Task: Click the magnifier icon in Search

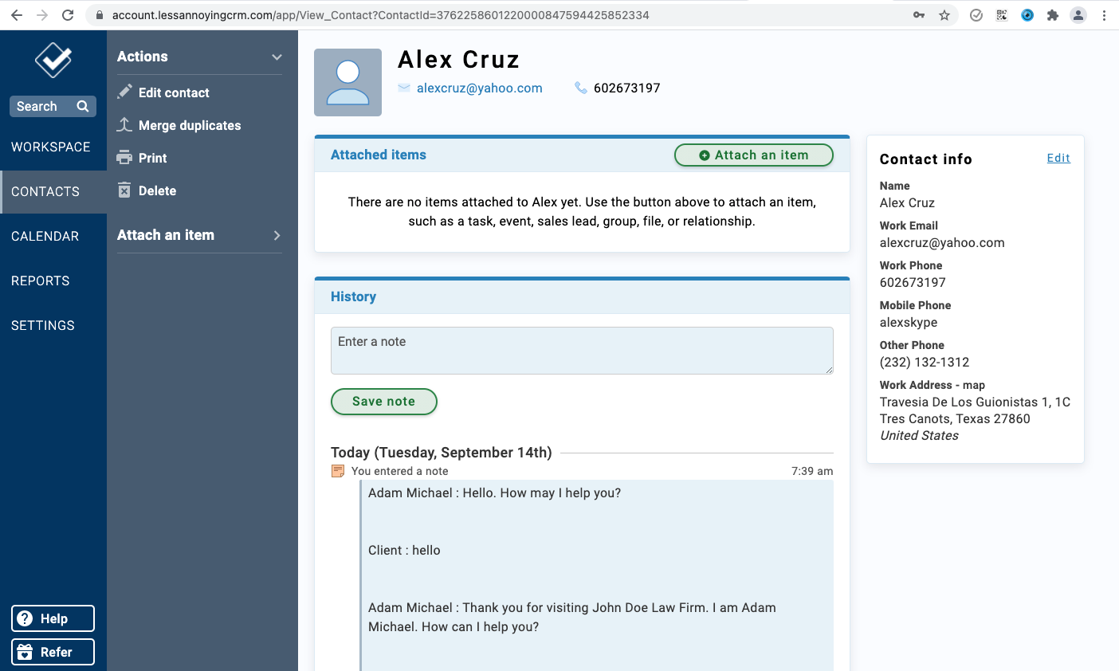Action: (x=83, y=106)
